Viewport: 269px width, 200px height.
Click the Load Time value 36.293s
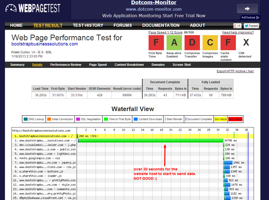(x=41, y=95)
